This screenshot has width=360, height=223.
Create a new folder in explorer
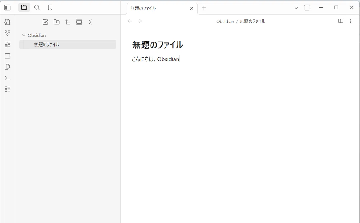(57, 22)
